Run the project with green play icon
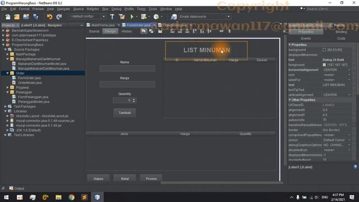Screen dimensions: 359x202 (132, 17)
